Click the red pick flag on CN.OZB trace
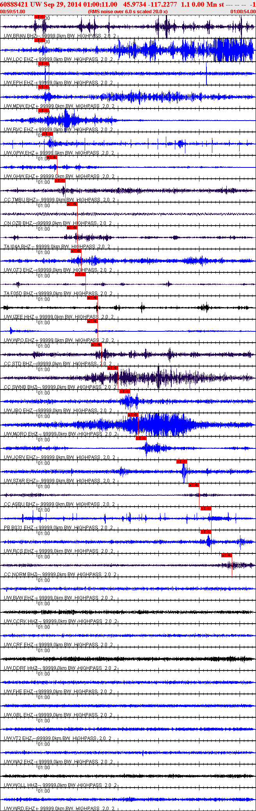Image resolution: width=256 pixels, height=811 pixels. coord(72,204)
